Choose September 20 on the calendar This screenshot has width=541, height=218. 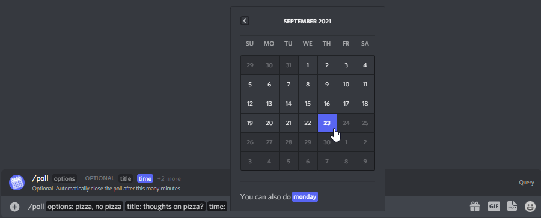tap(269, 123)
